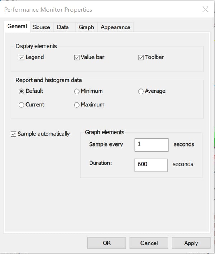Toggle the Value bar checkbox
Image resolution: width=215 pixels, height=254 pixels.
(77, 57)
